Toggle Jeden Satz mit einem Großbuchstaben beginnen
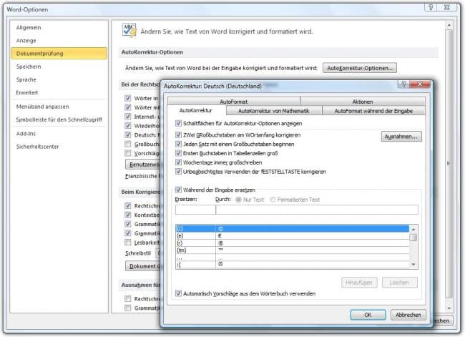 tap(178, 144)
